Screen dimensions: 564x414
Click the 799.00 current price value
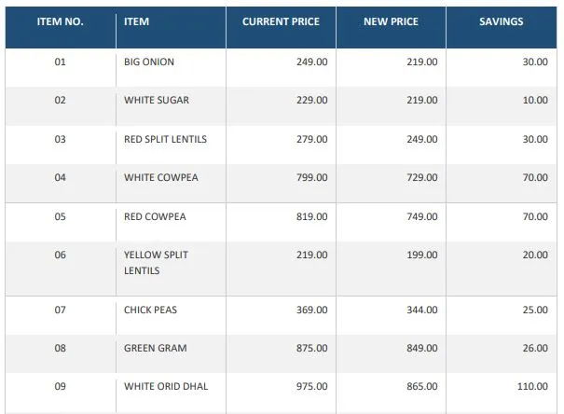coord(312,177)
